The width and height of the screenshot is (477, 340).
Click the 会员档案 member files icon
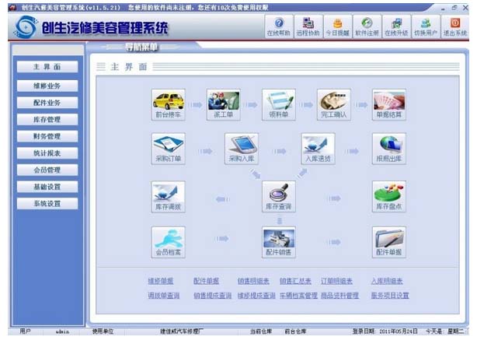pos(168,240)
